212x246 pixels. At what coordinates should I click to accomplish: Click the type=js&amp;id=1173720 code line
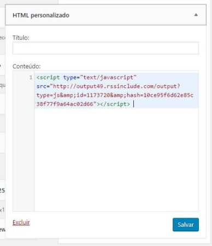[115, 95]
